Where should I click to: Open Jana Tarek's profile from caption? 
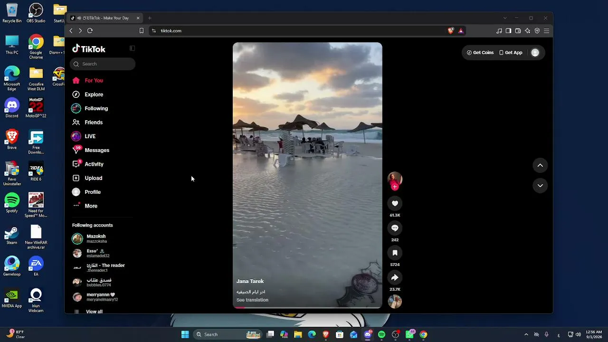250,281
